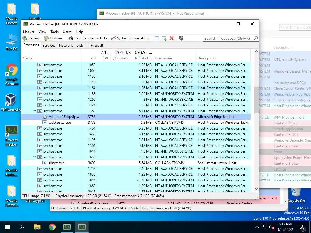Click the muted volume tray icon
Viewport: 311px width, 233px height.
coord(272,227)
